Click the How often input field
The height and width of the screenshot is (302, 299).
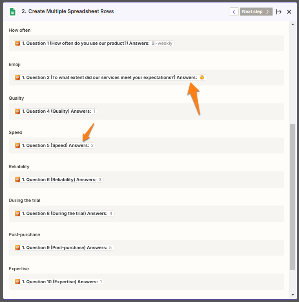pyautogui.click(x=228, y=43)
